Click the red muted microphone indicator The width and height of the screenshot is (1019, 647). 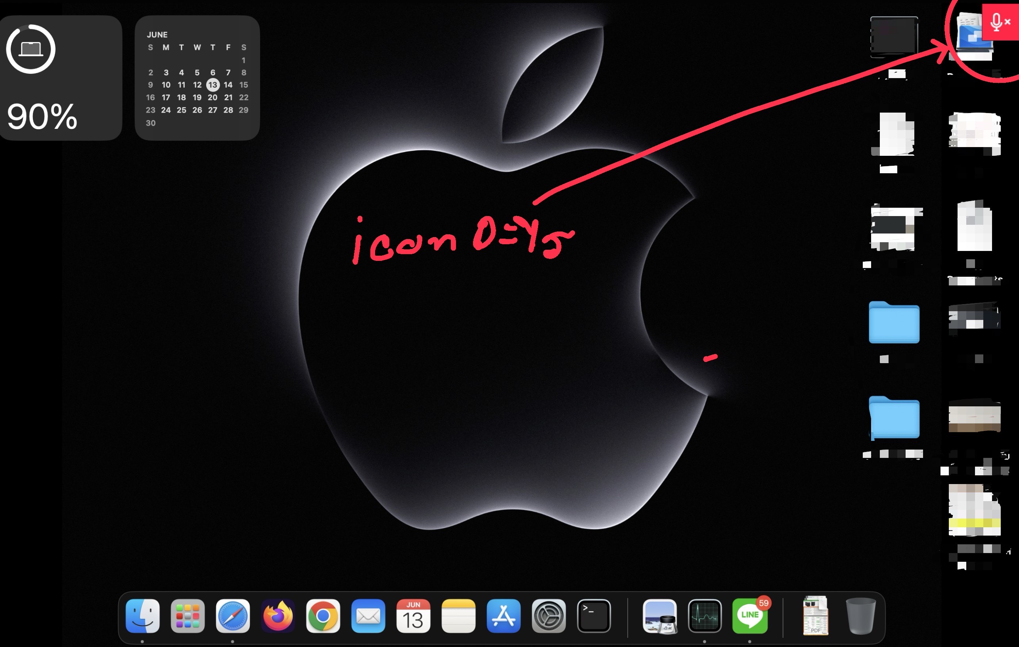coord(1000,22)
